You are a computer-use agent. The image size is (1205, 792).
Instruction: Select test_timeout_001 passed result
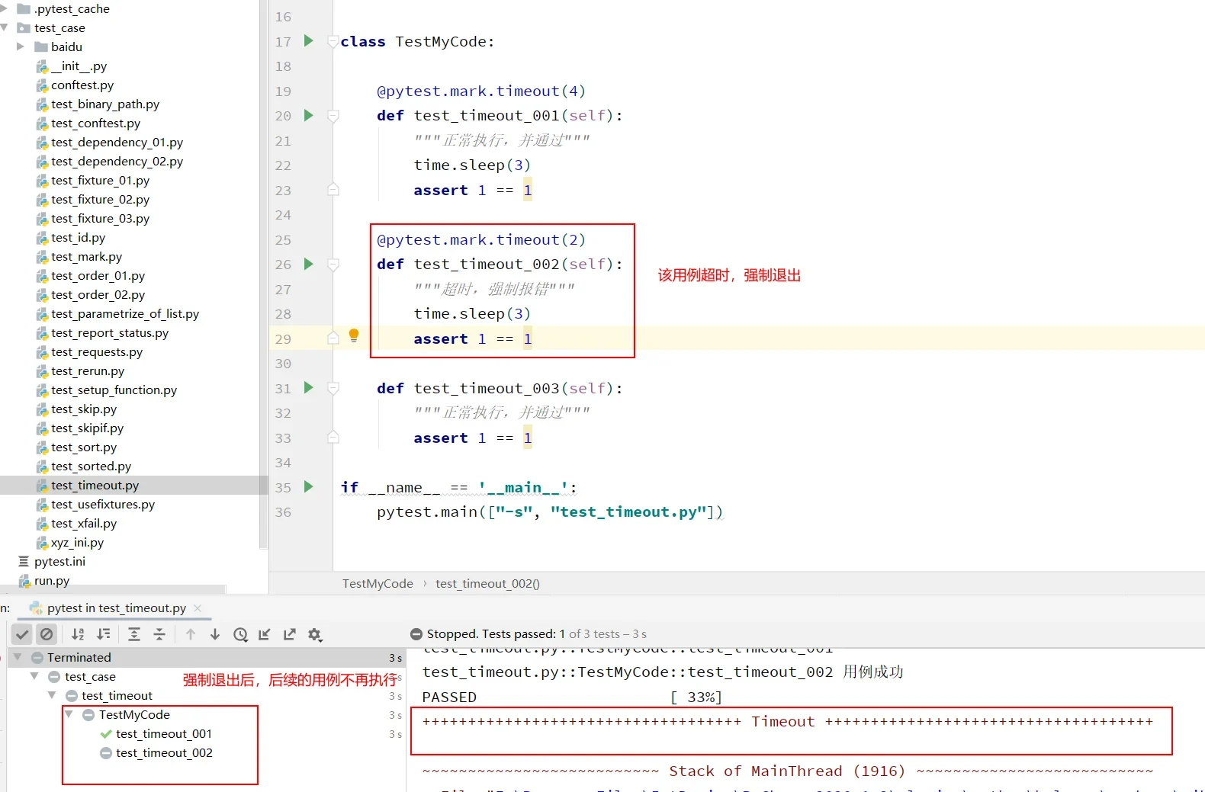(164, 733)
